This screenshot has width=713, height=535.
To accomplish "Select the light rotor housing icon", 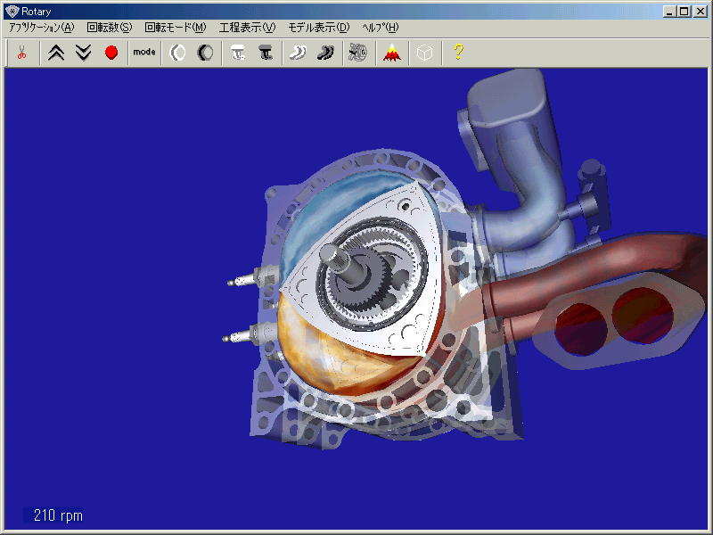I will tap(177, 53).
